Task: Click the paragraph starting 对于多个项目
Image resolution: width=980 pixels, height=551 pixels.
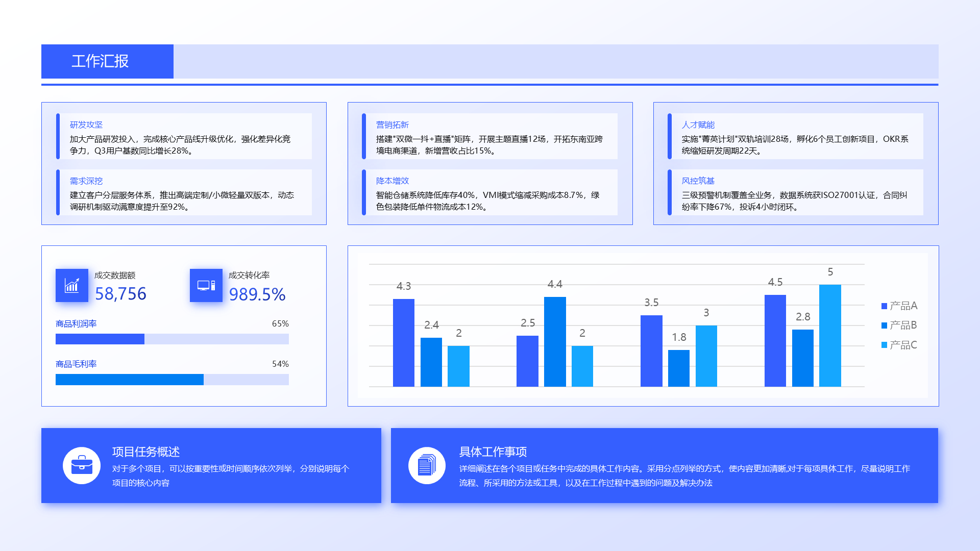Action: pyautogui.click(x=231, y=476)
